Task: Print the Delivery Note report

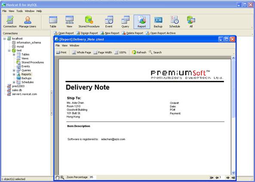Action: (61, 53)
